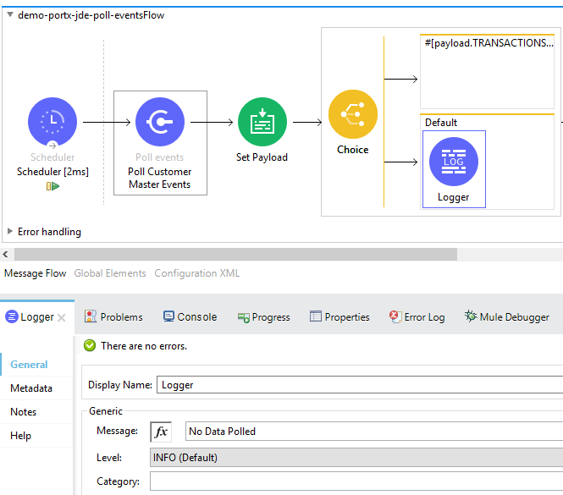The width and height of the screenshot is (563, 495).
Task: Click the Poll Customer Master Events label
Action: (160, 178)
